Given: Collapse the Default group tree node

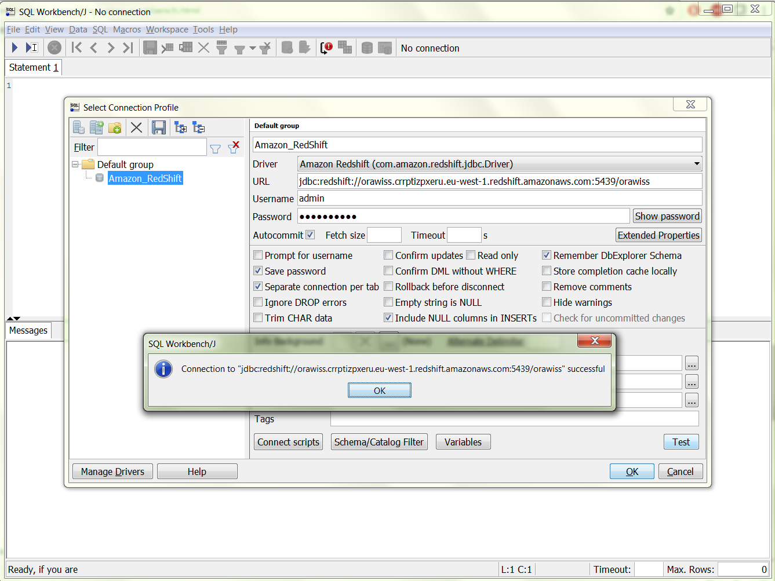Looking at the screenshot, I should 75,165.
